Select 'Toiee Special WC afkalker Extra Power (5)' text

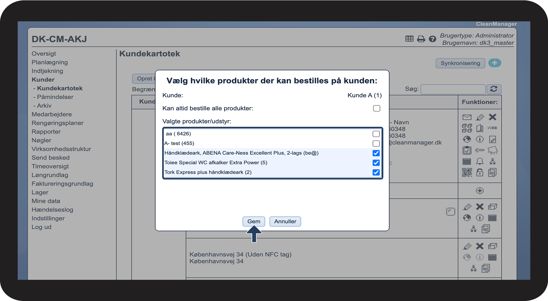(x=216, y=162)
